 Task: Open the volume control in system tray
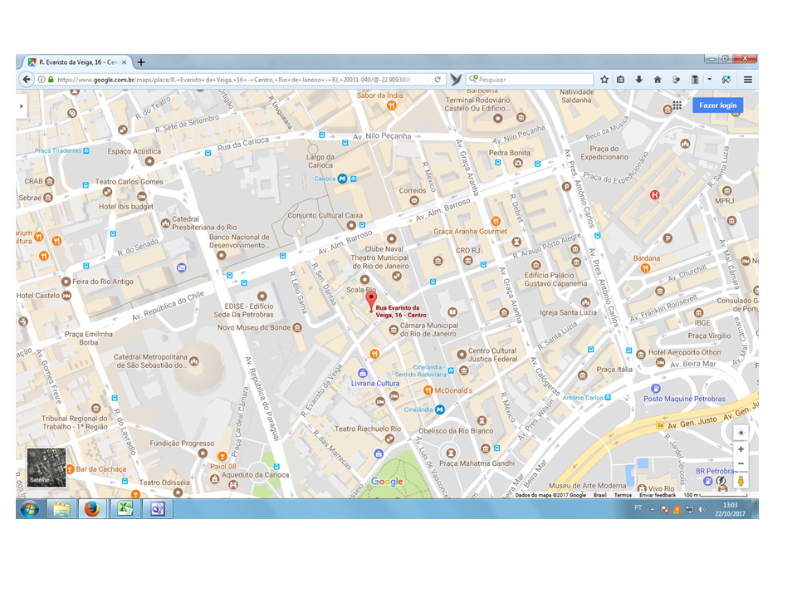coord(702,509)
